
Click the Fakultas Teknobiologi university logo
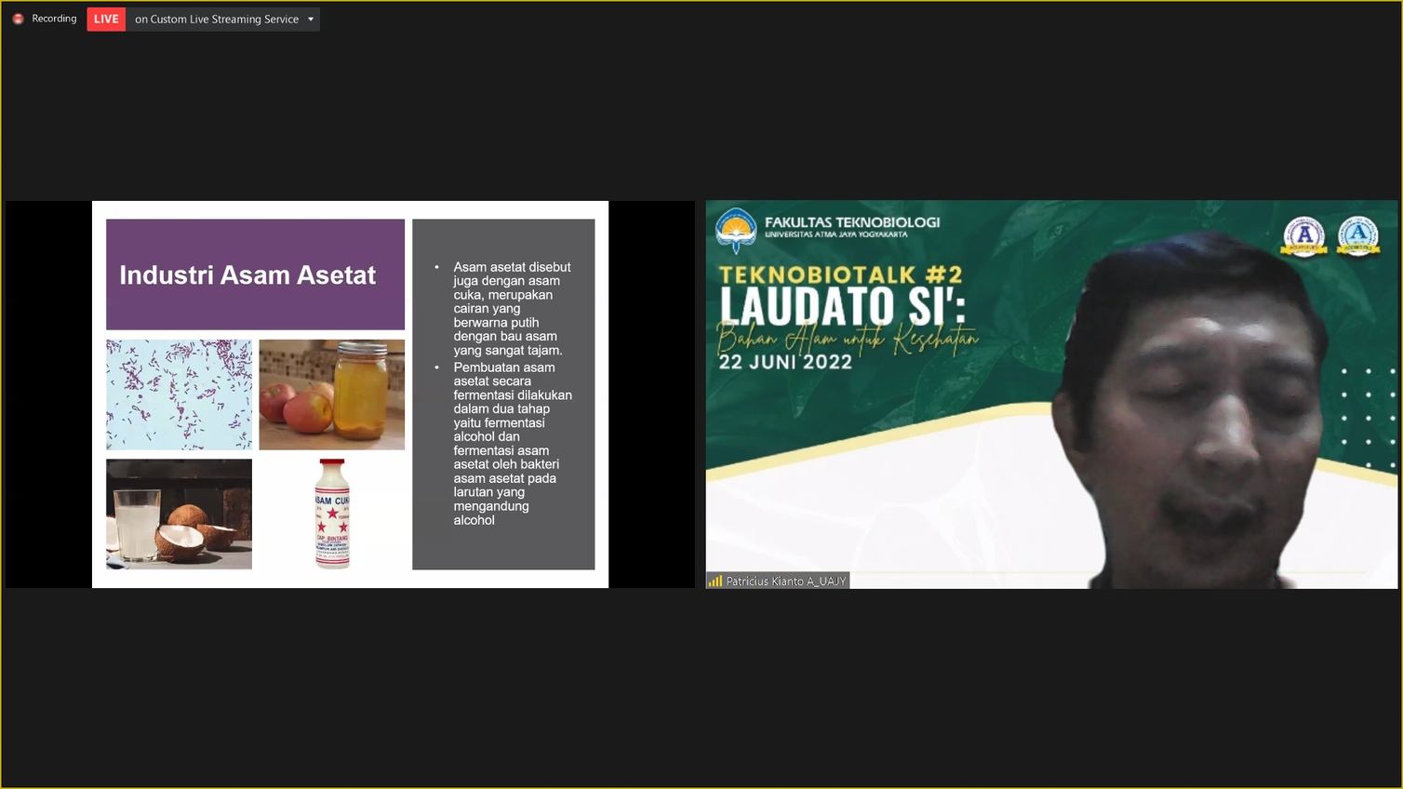pos(736,230)
